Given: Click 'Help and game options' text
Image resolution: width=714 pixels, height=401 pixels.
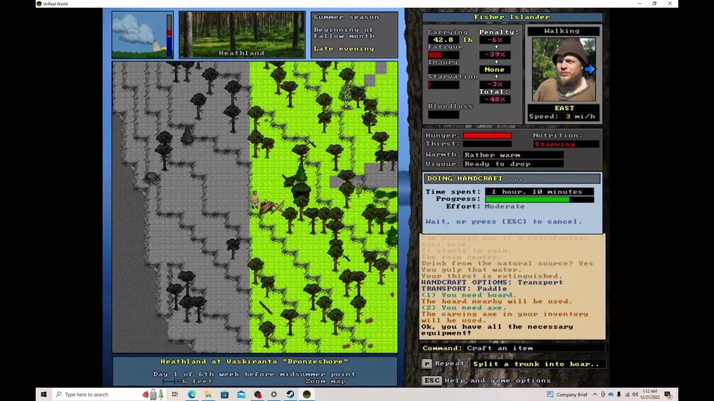Looking at the screenshot, I should [498, 380].
